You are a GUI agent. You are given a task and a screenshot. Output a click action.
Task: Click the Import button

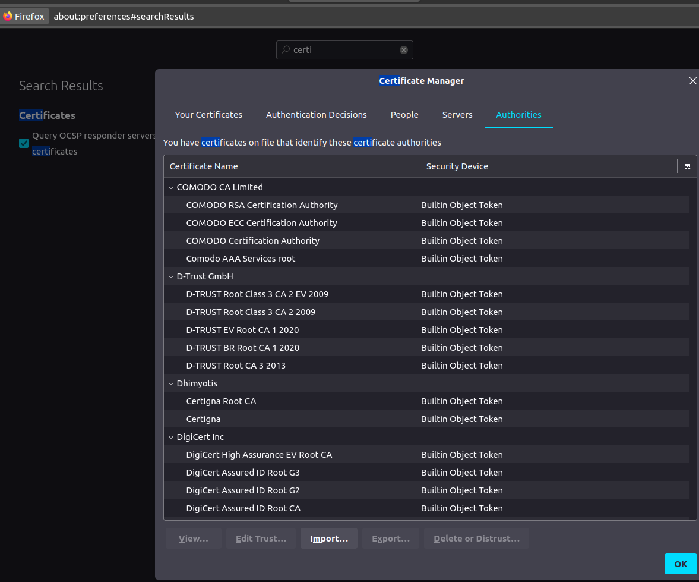(328, 539)
